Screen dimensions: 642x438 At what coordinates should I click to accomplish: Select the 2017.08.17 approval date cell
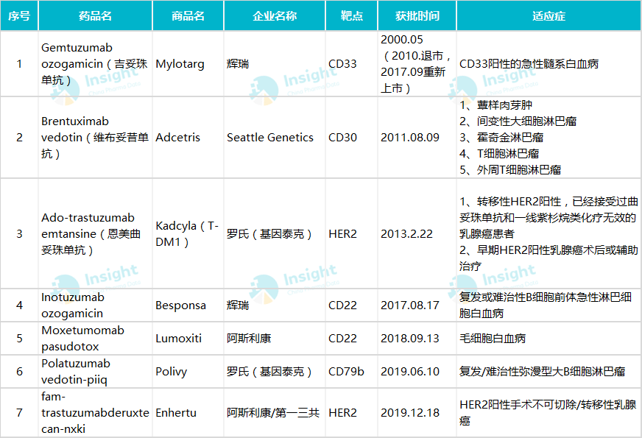tap(417, 305)
